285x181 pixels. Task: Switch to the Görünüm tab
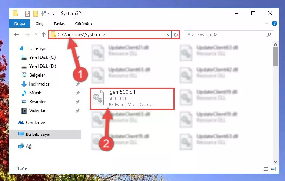click(x=83, y=24)
